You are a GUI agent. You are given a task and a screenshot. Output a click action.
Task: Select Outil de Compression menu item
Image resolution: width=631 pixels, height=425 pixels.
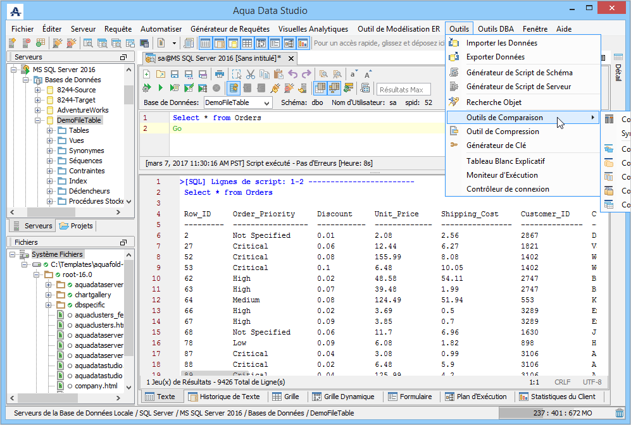(x=503, y=132)
